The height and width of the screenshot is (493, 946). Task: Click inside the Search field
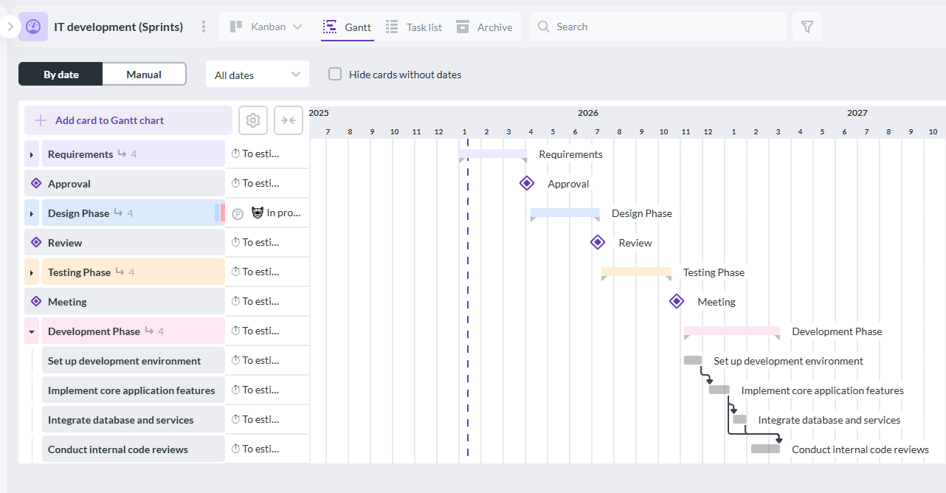click(657, 26)
